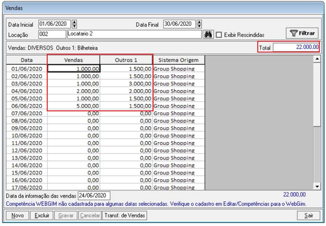This screenshot has height=226, width=326.
Task: Click the Locatario 2 name field
Action: 134,34
